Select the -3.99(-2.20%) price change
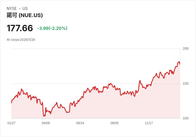196x137 pixels. pos(52,28)
